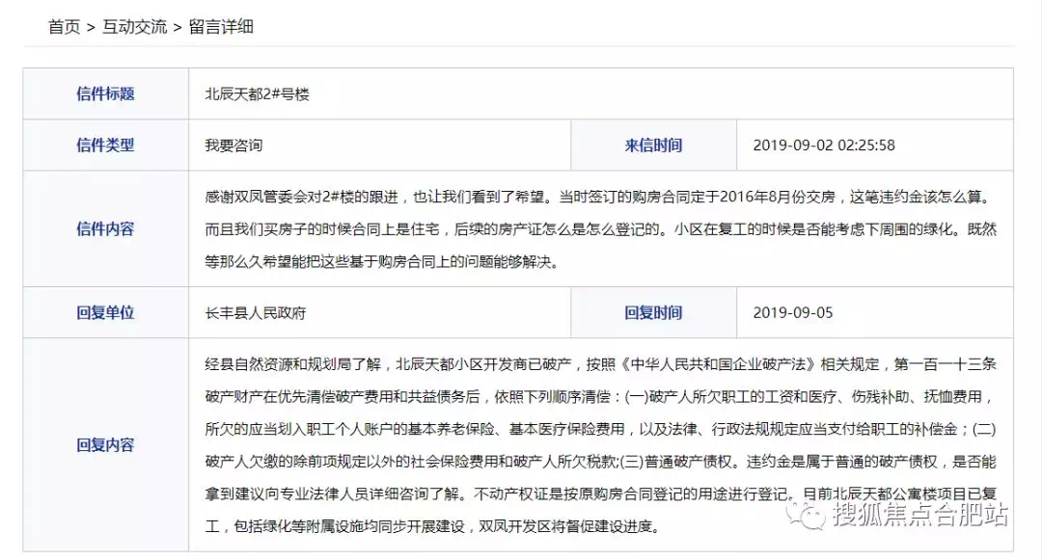The height and width of the screenshot is (560, 1042).
Task: Click letter line starting 而且我们买房子的时候
Action: tap(601, 229)
